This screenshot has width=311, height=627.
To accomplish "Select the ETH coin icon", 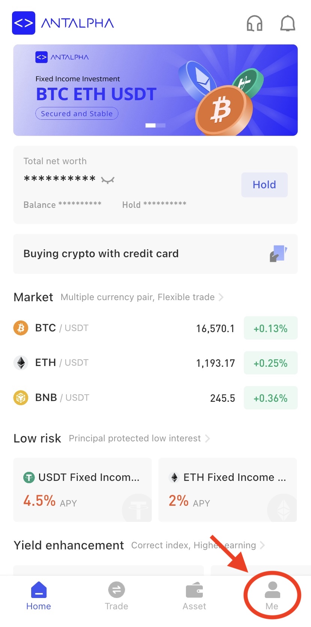I will coord(21,363).
